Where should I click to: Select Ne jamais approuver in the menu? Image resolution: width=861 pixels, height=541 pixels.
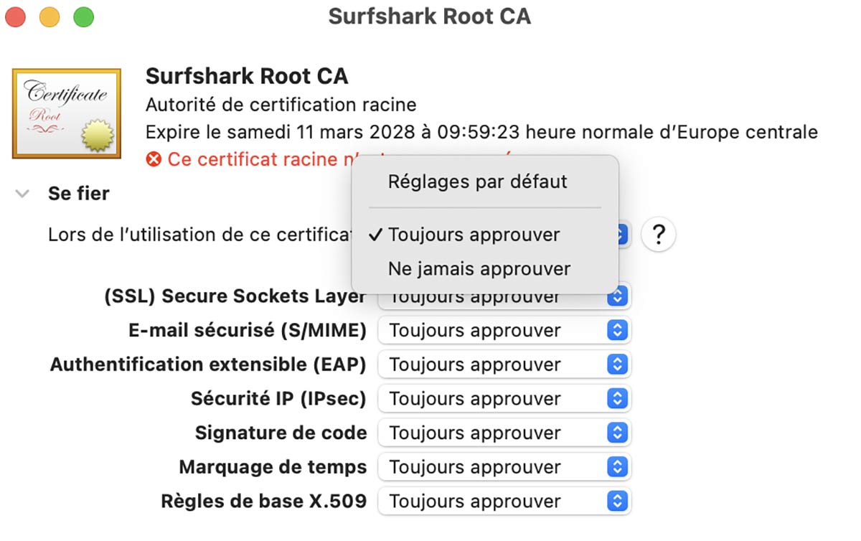[x=478, y=268]
